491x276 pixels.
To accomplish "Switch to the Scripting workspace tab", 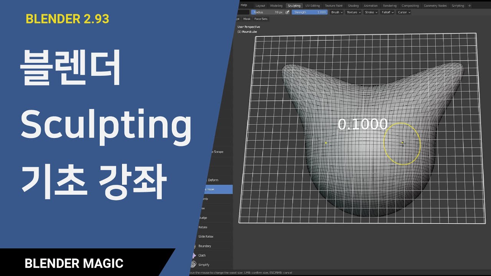I will pos(458,6).
